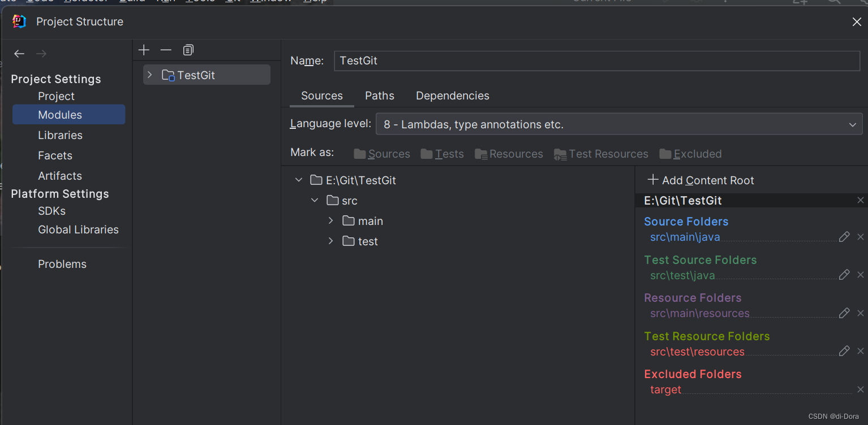Go back with the left arrow
Viewport: 868px width, 425px height.
pyautogui.click(x=19, y=54)
